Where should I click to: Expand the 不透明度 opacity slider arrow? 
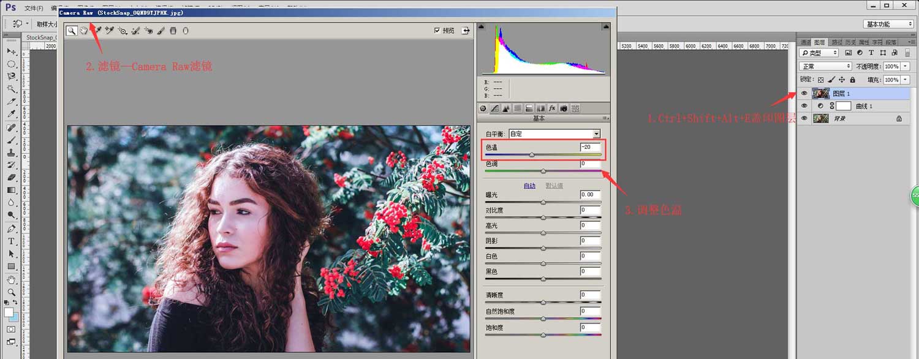coord(906,66)
